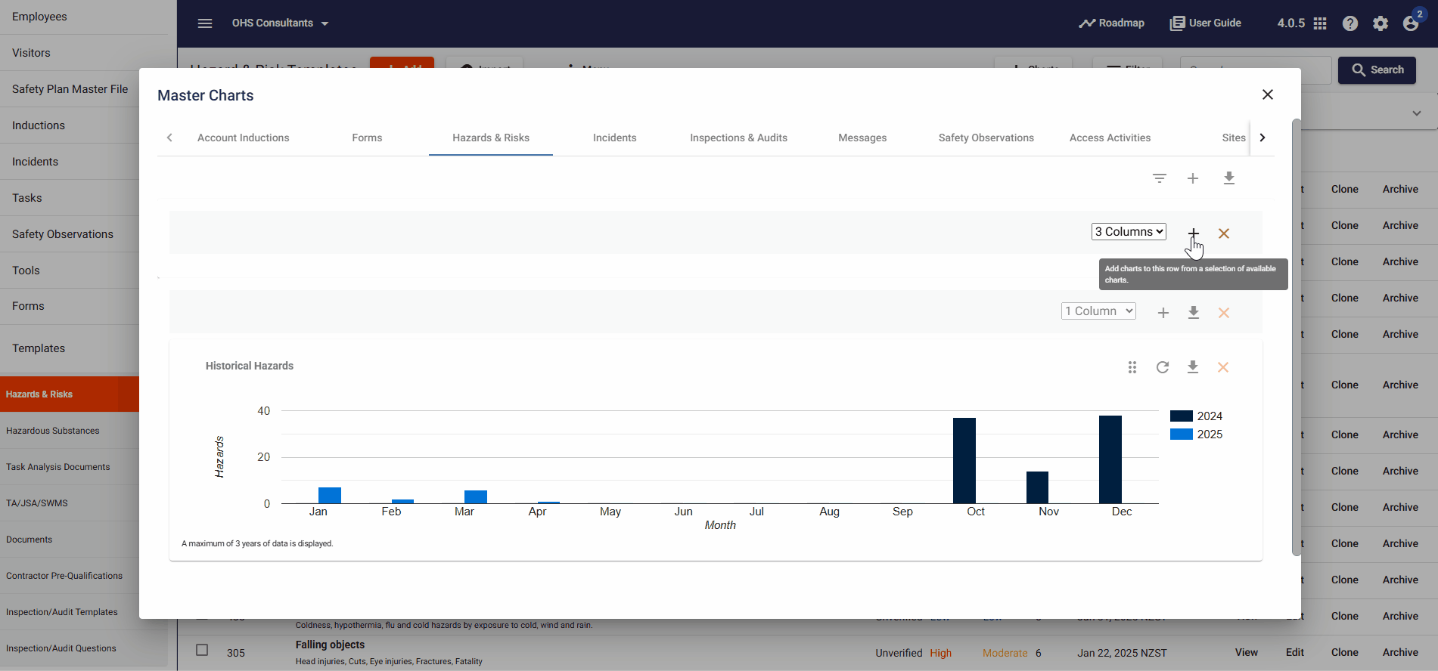Open Tools in the sidebar
Image resolution: width=1438 pixels, height=671 pixels.
(x=26, y=271)
